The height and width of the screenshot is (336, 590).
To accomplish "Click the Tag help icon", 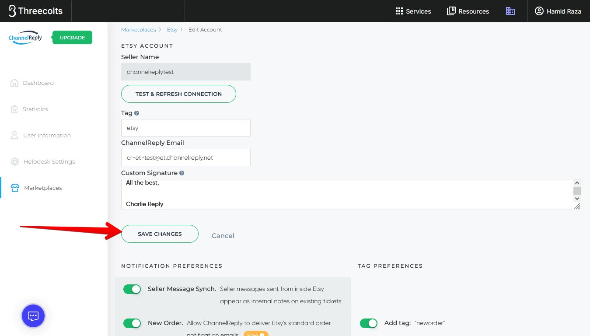I will (136, 113).
